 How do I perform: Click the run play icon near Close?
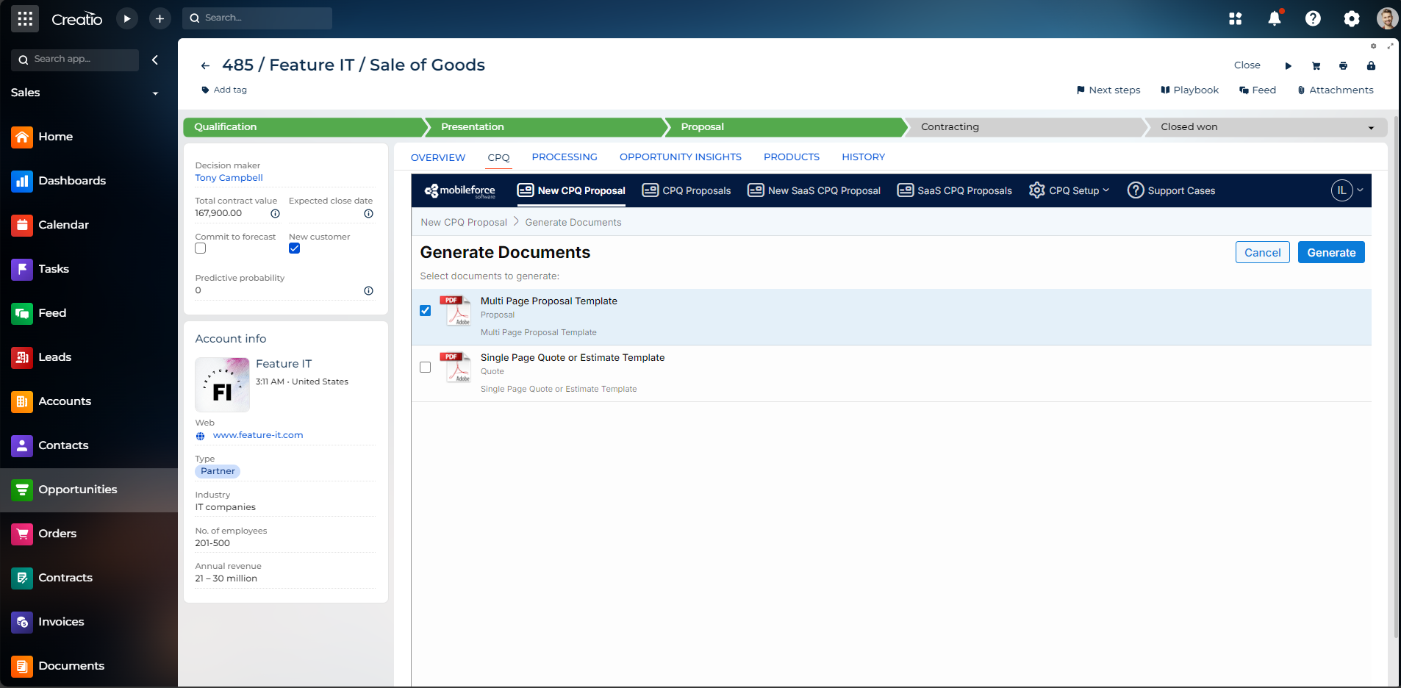click(1289, 65)
